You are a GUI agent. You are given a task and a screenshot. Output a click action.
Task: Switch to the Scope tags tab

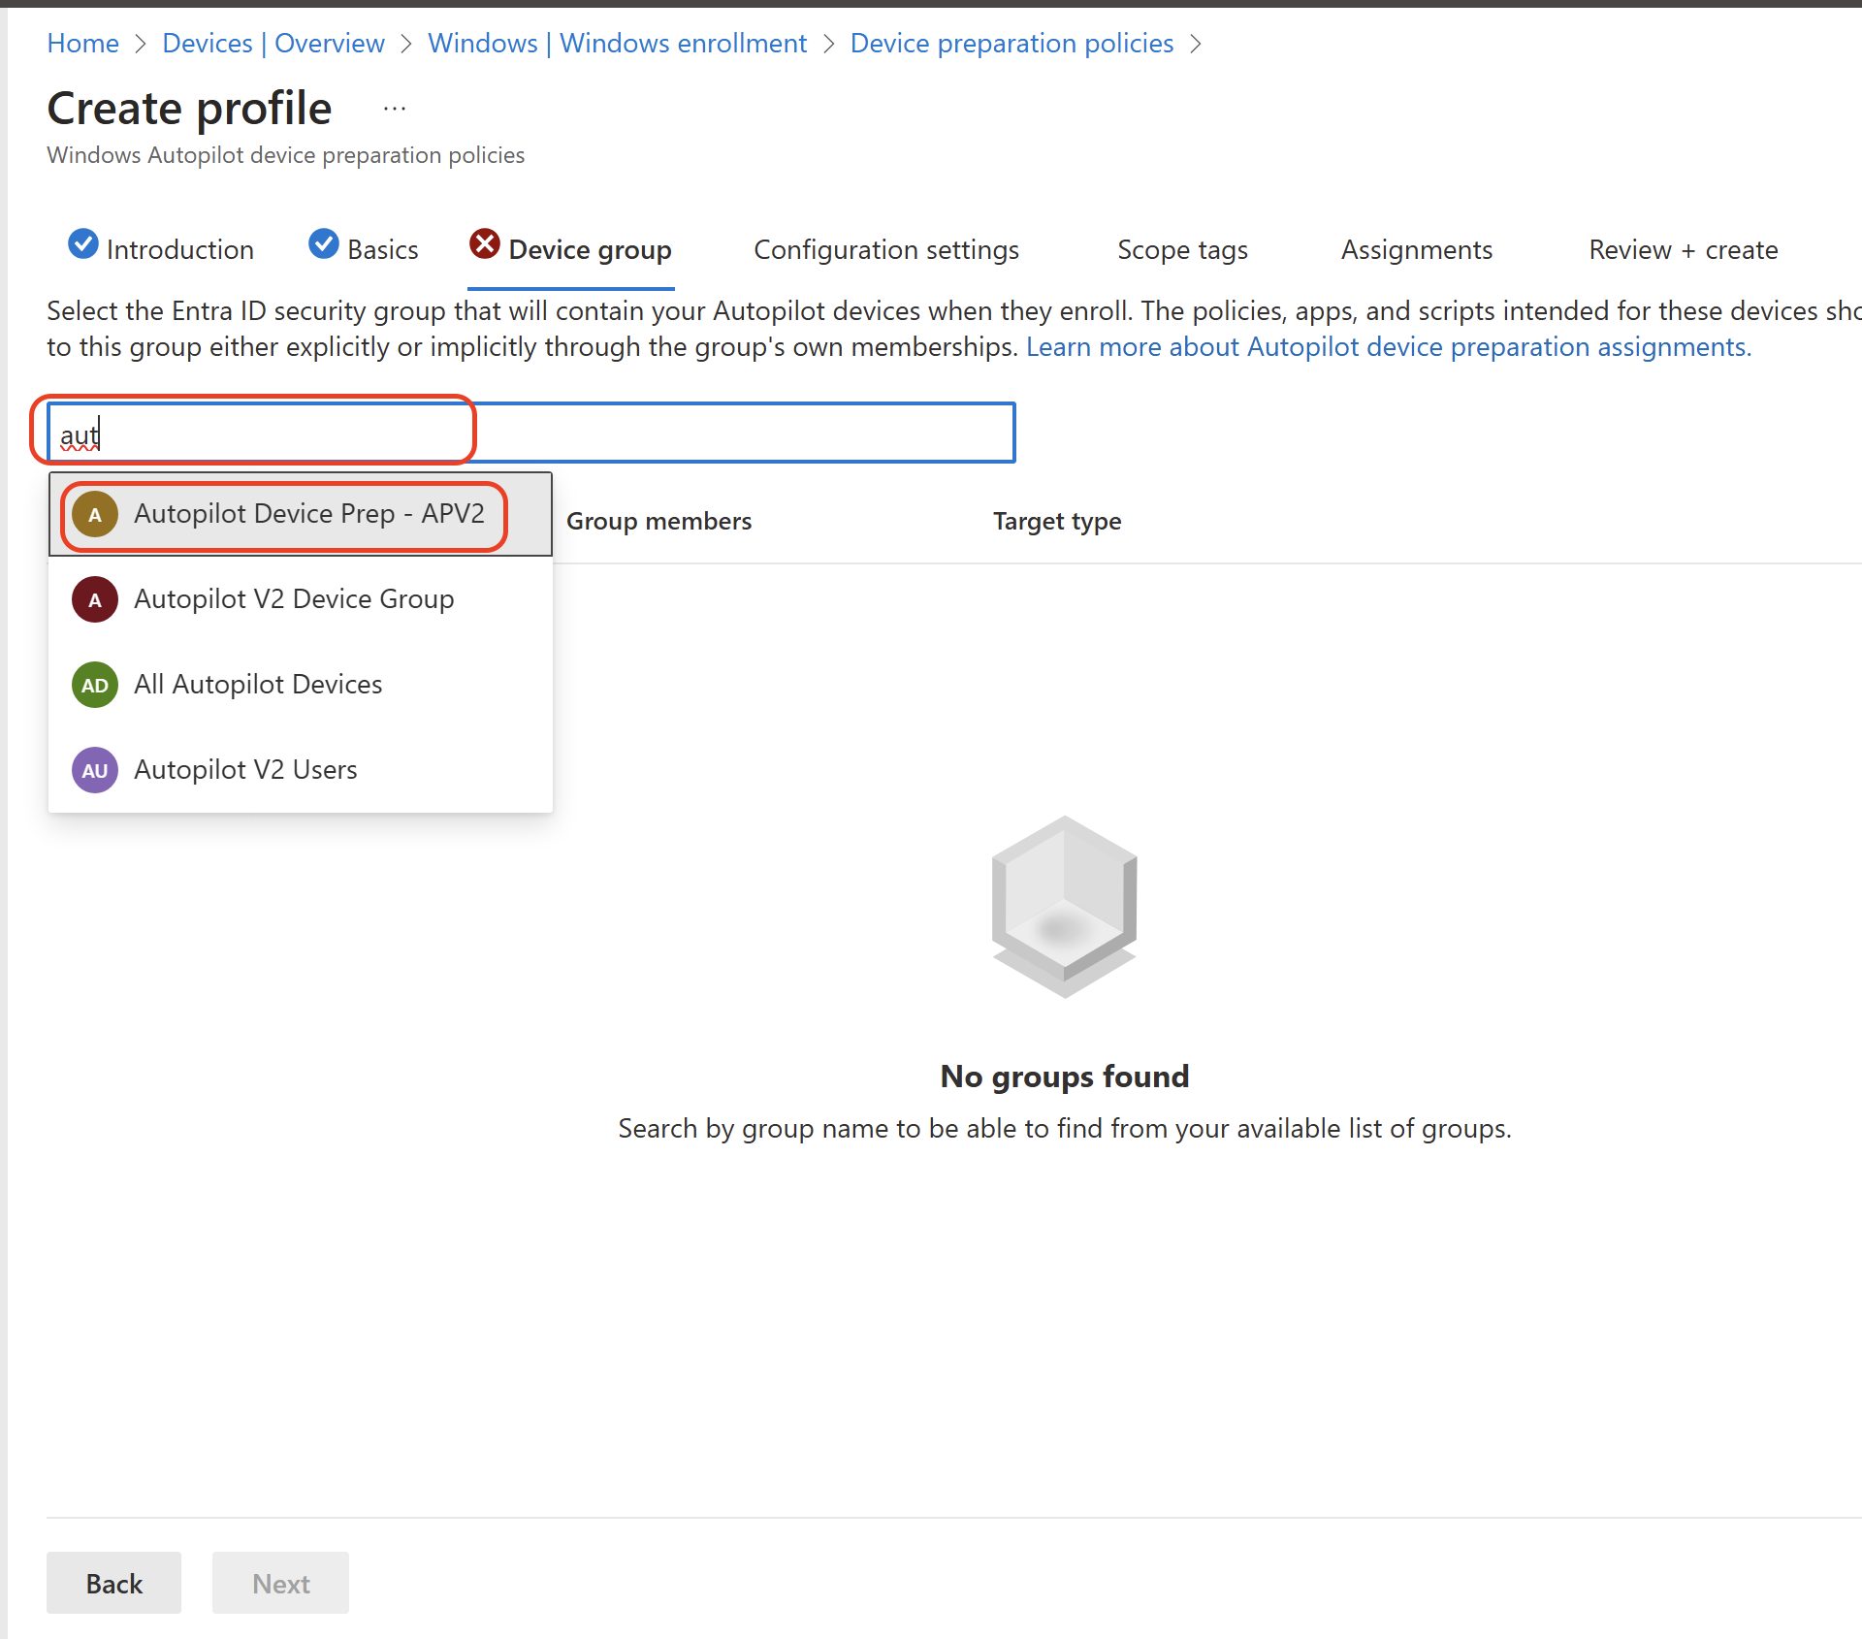(x=1181, y=249)
